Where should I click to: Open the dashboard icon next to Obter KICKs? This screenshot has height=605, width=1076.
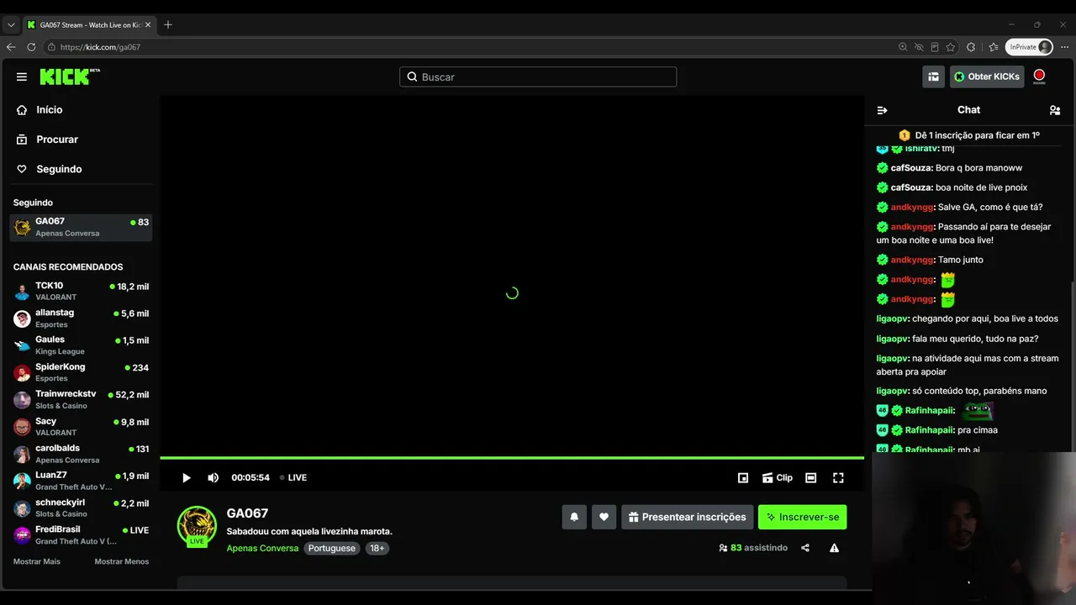[x=933, y=76]
